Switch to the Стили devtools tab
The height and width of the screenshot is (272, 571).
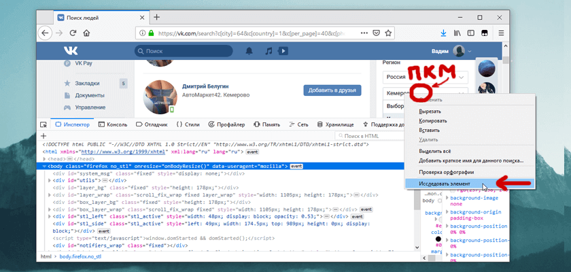click(x=188, y=124)
